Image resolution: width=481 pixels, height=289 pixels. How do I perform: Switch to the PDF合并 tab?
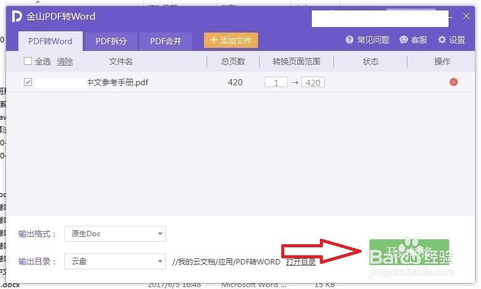pyautogui.click(x=165, y=41)
